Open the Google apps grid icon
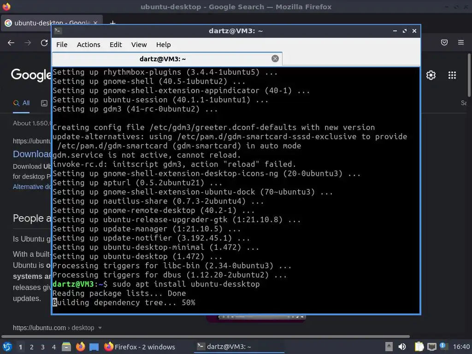The width and height of the screenshot is (472, 354). click(x=452, y=75)
